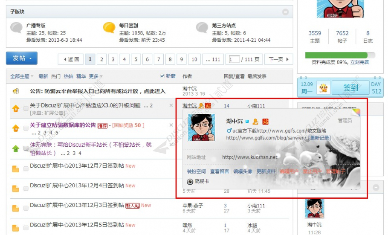Go to page 5
This screenshot has width=388, height=235.
point(136,59)
